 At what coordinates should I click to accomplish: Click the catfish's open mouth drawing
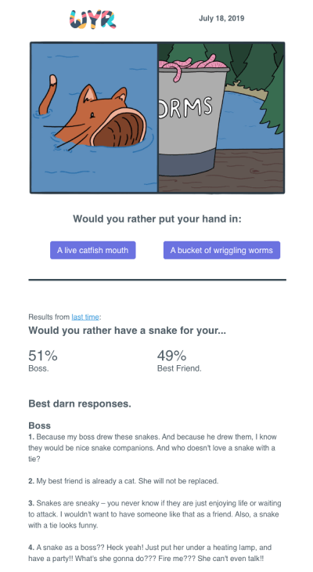tap(119, 129)
